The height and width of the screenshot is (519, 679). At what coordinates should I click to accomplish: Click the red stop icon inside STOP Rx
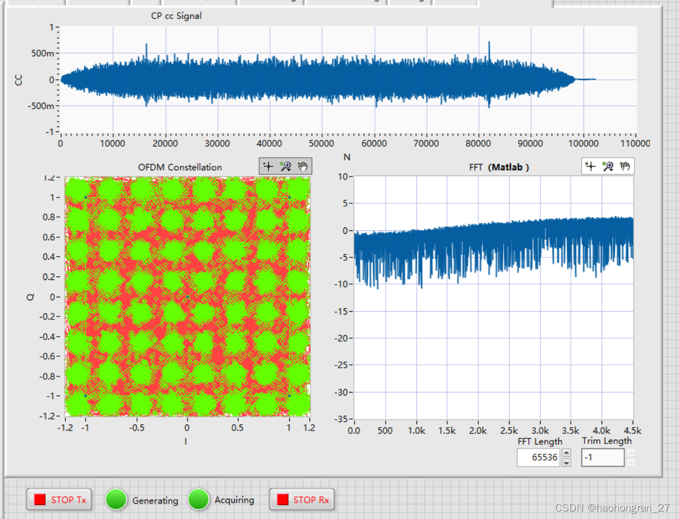pyautogui.click(x=283, y=499)
